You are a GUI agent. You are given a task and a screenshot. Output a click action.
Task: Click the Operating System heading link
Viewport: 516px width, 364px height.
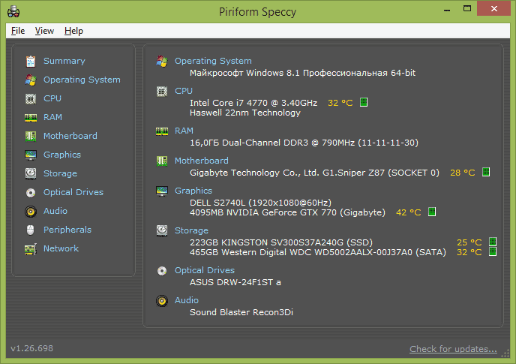213,61
